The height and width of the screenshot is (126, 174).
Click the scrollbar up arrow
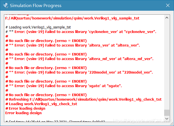tap(167, 18)
